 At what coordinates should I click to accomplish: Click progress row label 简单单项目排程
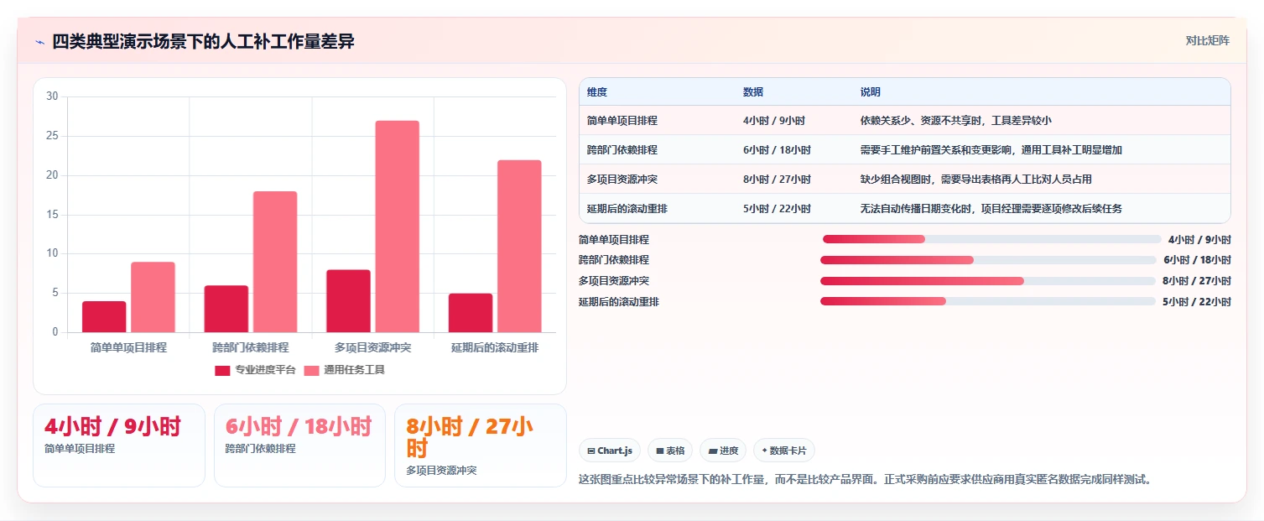click(x=614, y=239)
